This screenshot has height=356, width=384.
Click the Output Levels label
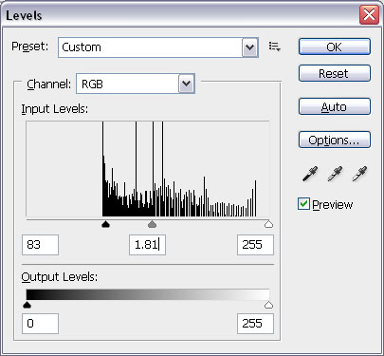click(60, 277)
